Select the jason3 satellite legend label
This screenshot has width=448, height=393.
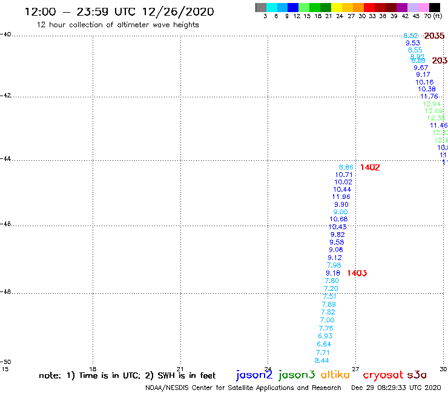[x=297, y=375]
